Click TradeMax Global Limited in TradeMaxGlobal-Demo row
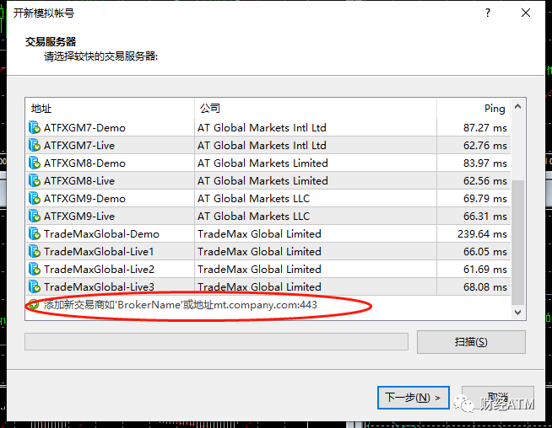 point(259,233)
